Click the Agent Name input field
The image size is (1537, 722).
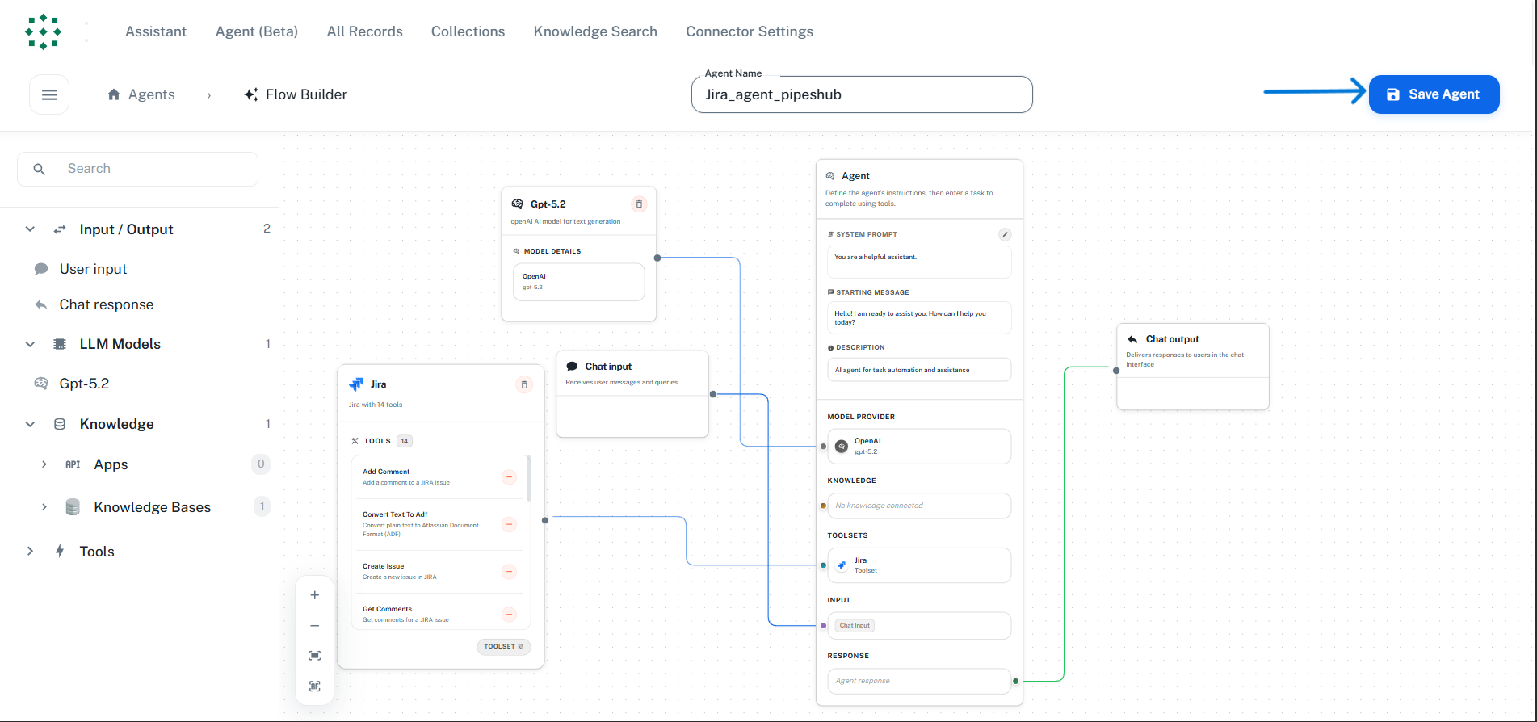[x=862, y=94]
